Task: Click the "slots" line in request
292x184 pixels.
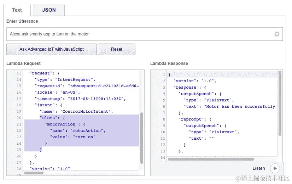Action: click(52, 118)
